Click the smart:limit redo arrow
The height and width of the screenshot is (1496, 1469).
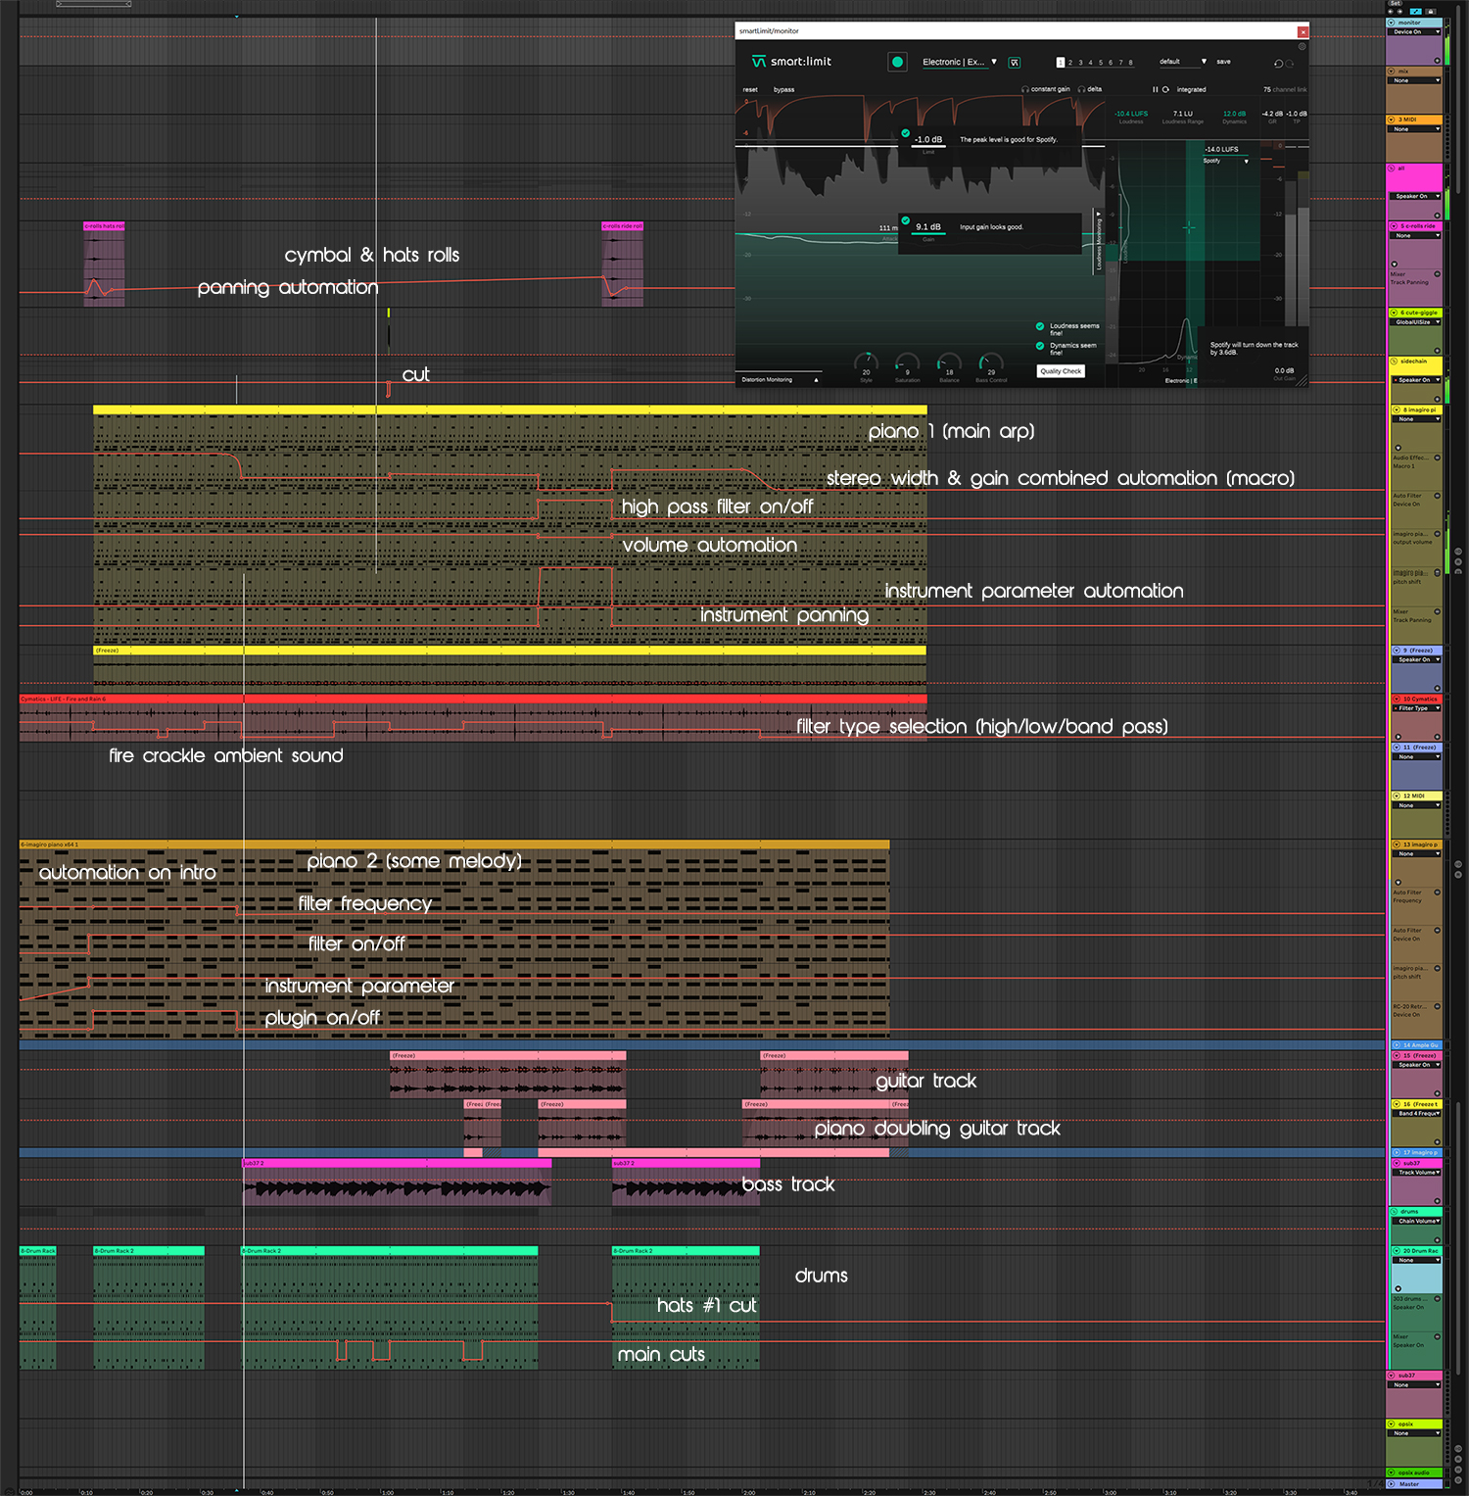point(1290,64)
